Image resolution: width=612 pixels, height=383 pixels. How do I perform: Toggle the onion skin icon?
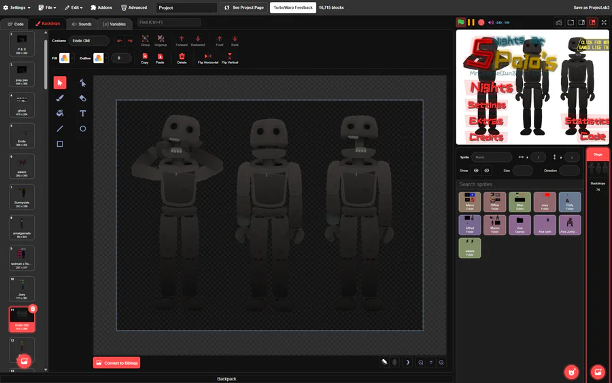[384, 362]
